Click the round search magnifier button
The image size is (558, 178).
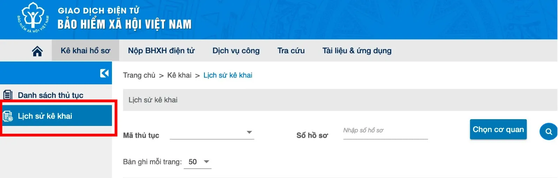[x=549, y=132]
